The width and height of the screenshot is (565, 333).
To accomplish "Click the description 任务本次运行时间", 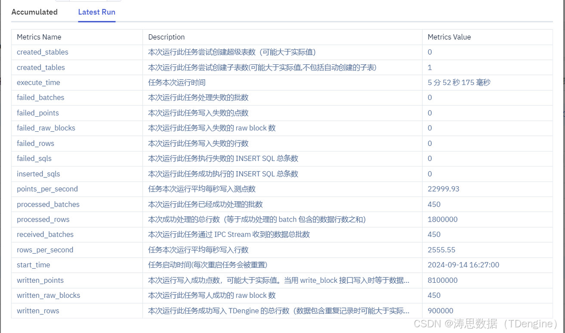I will point(177,82).
